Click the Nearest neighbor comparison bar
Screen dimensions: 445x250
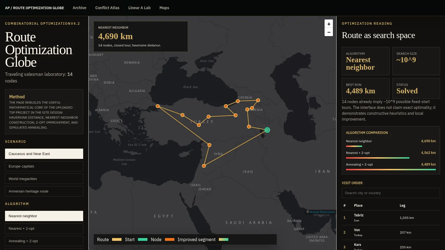(x=354, y=146)
